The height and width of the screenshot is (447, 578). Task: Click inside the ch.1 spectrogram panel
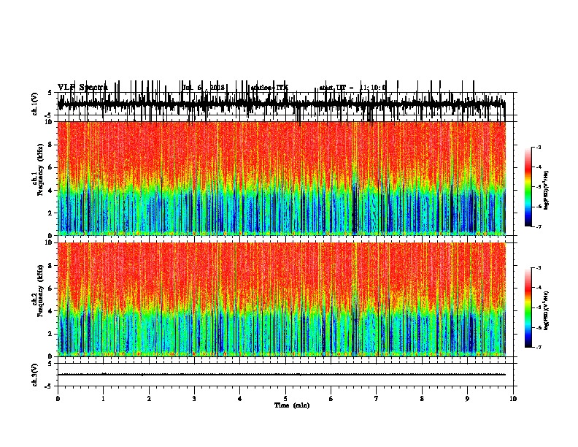[281, 178]
